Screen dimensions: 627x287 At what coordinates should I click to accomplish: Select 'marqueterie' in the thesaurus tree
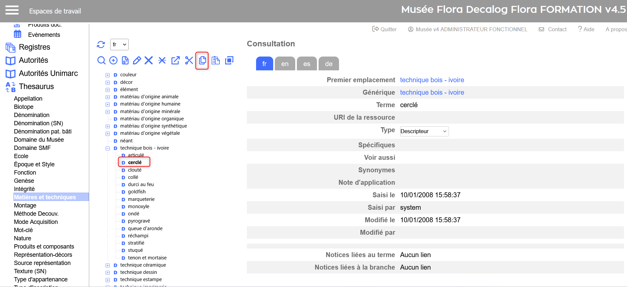[141, 199]
